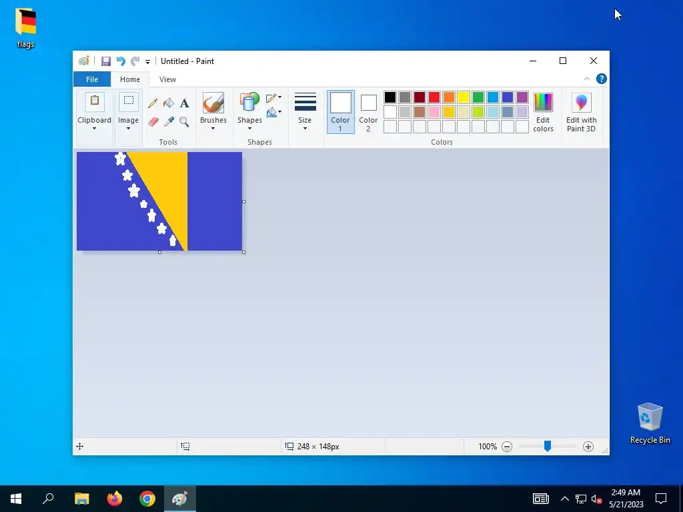Screen dimensions: 683x512
Task: Click the Brushes tool icon
Action: [x=213, y=103]
